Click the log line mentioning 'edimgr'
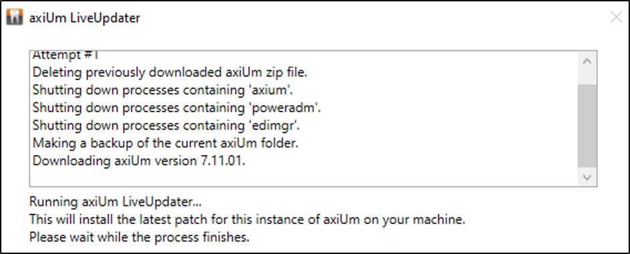Image resolution: width=630 pixels, height=254 pixels. 166,126
